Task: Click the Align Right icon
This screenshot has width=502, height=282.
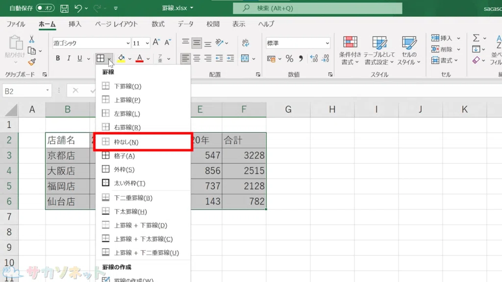Action: 208,58
